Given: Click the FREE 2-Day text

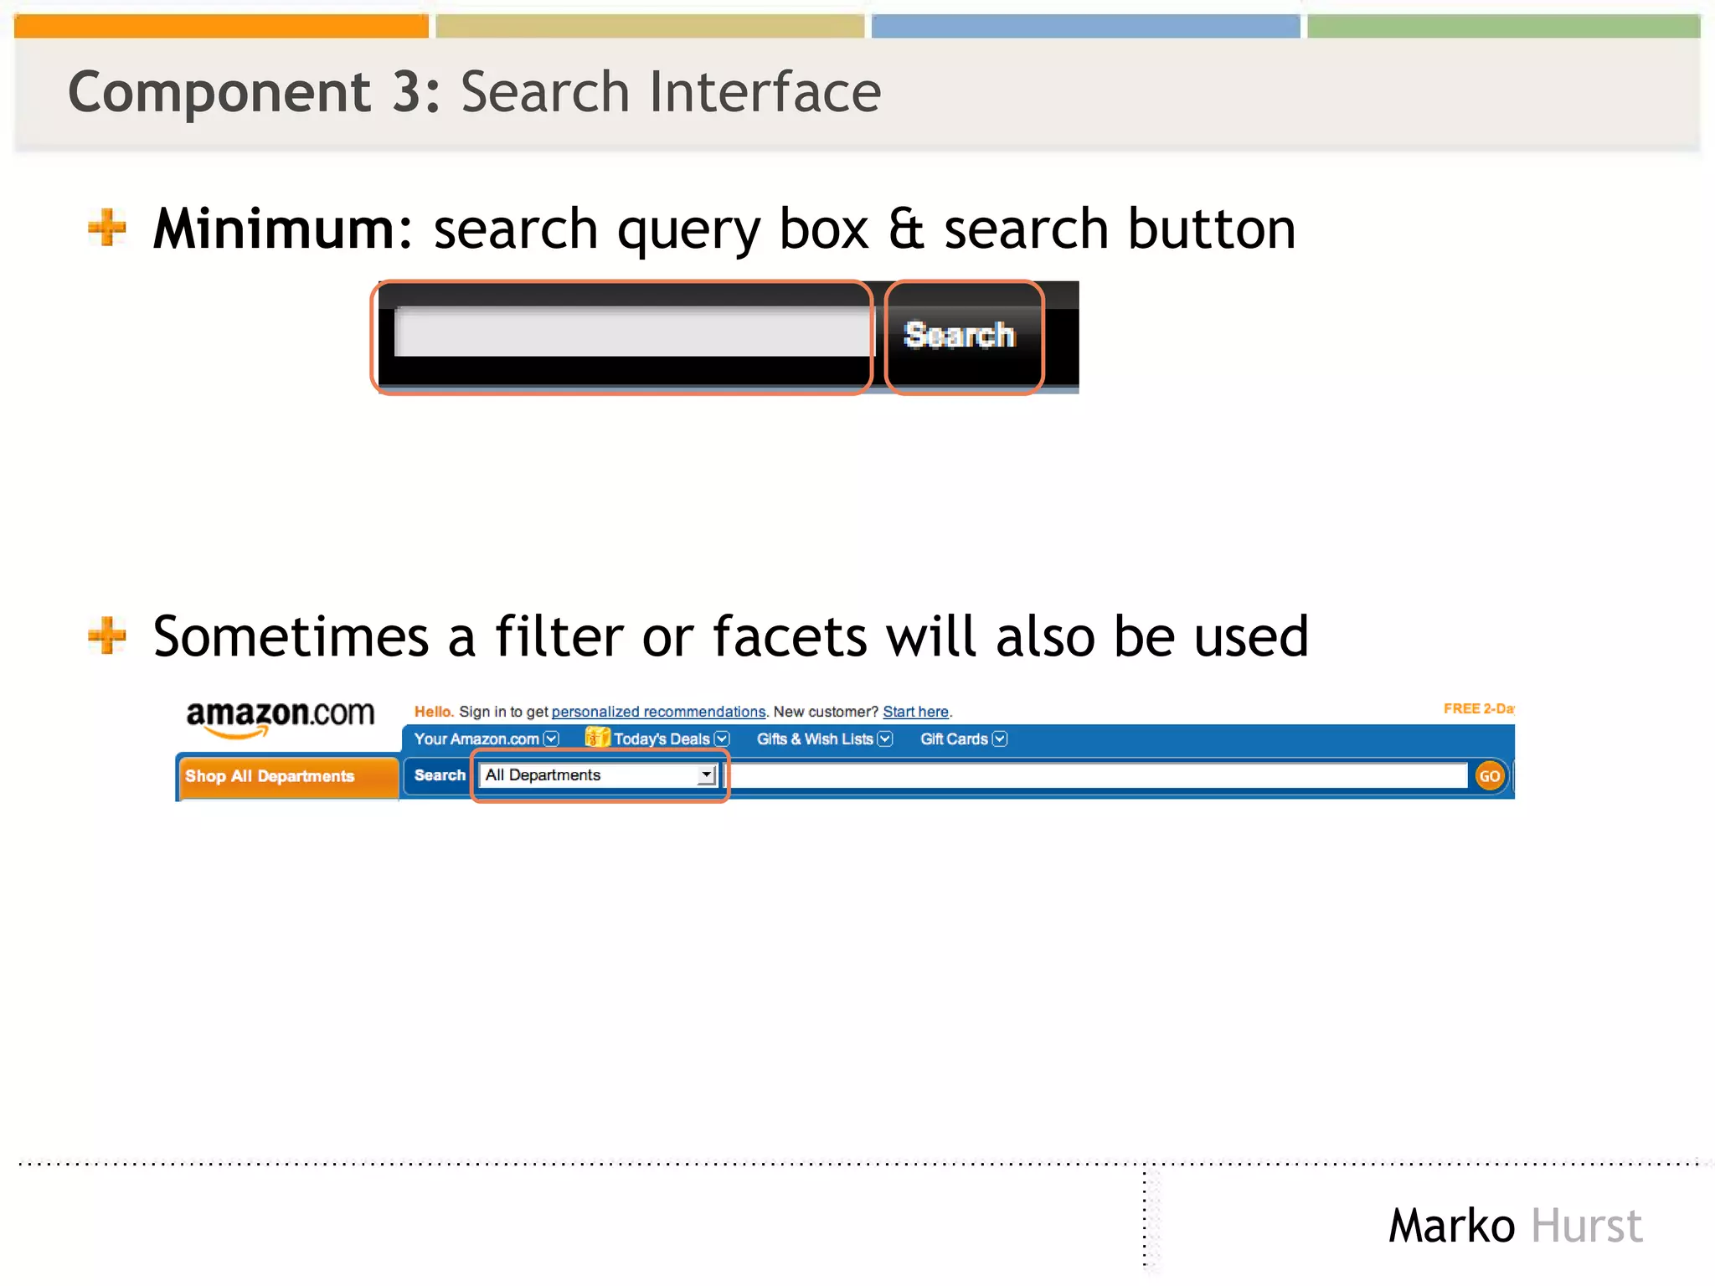Looking at the screenshot, I should [x=1478, y=708].
